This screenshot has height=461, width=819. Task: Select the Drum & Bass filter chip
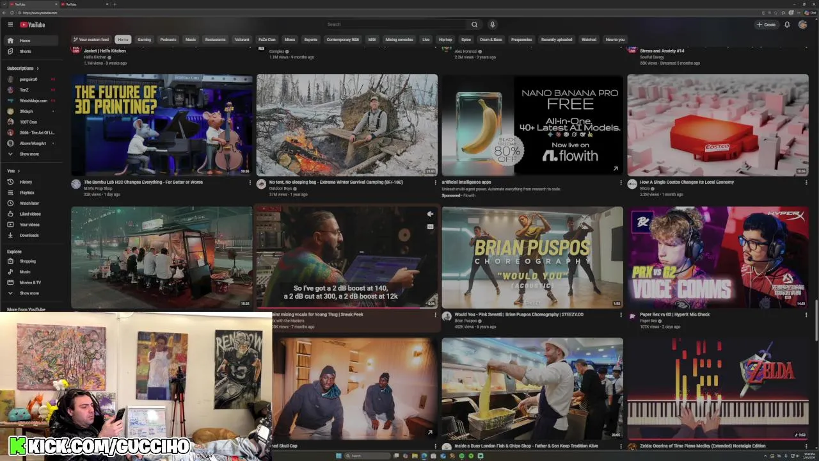[491, 39]
